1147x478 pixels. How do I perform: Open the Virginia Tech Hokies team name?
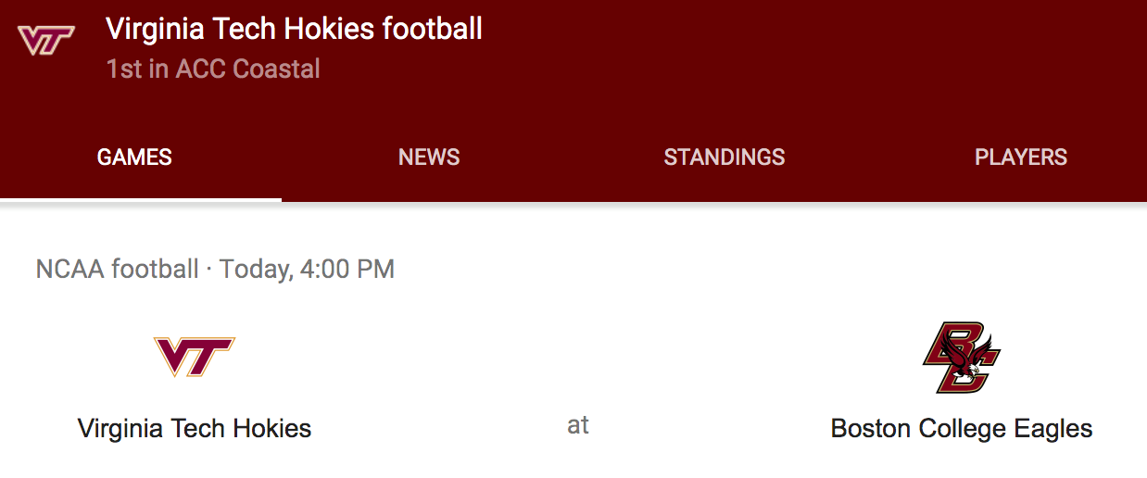click(x=195, y=429)
